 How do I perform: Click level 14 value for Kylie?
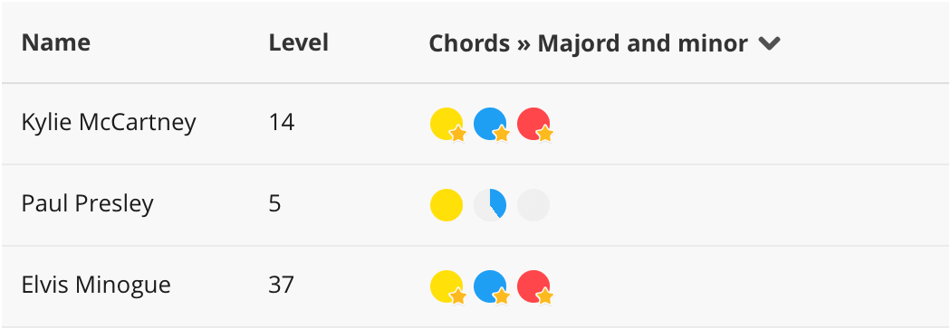tap(282, 123)
